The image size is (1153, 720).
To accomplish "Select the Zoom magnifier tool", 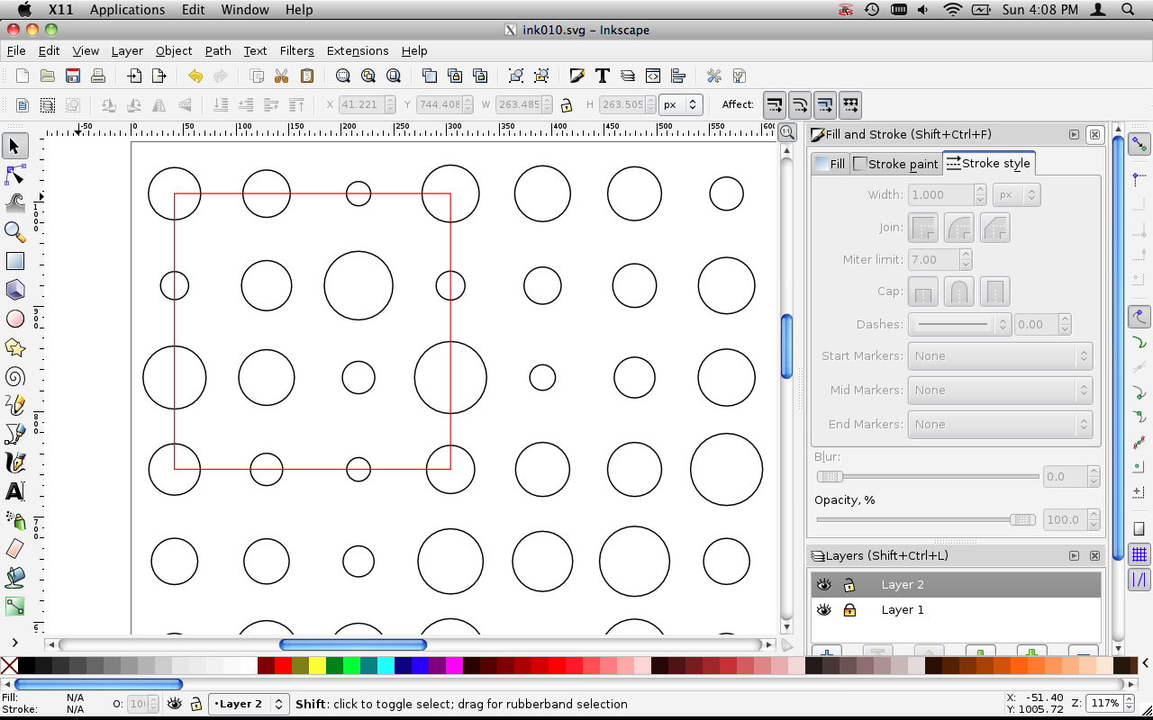I will tap(14, 232).
